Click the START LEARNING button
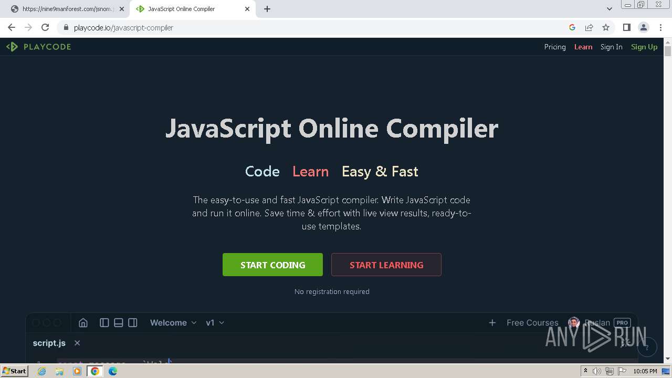The width and height of the screenshot is (672, 378). (x=386, y=265)
